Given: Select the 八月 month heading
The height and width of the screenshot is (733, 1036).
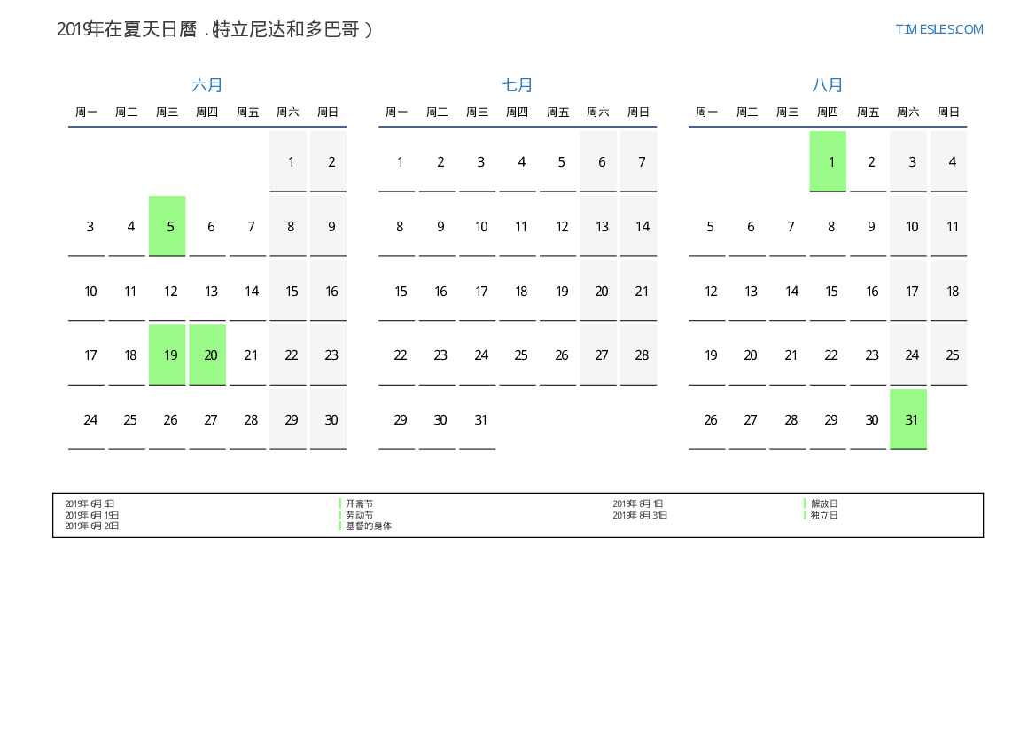Looking at the screenshot, I should 828,85.
